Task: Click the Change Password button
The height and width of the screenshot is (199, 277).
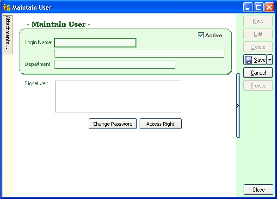Action: (x=113, y=124)
